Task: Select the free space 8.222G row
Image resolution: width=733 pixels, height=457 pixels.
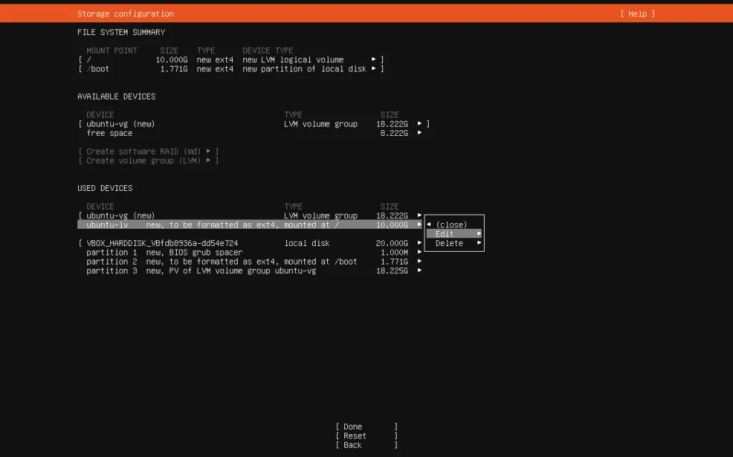Action: click(254, 133)
